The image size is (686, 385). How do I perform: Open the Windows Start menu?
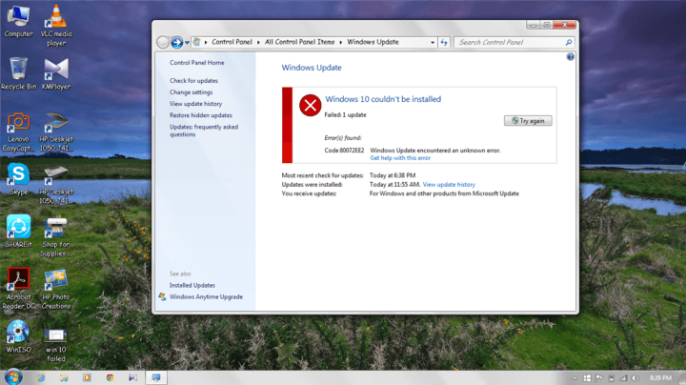13,377
